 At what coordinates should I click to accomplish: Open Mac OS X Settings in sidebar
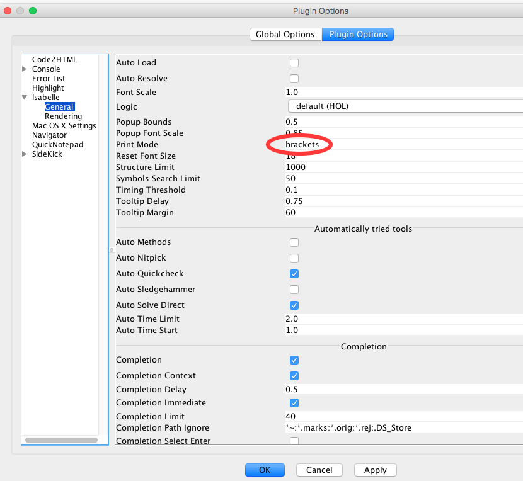[64, 126]
